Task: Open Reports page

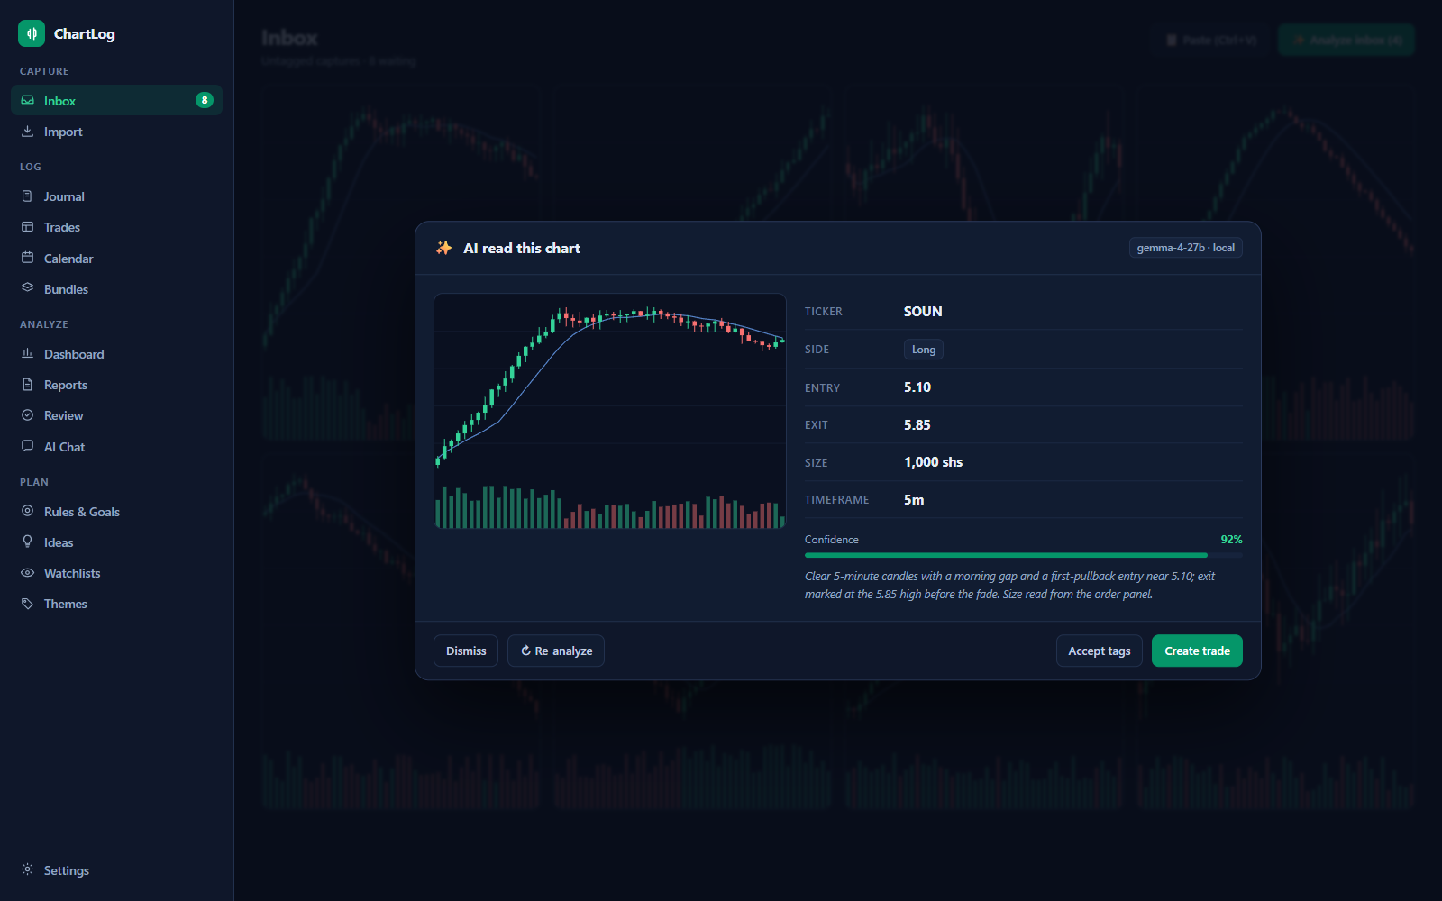Action: point(116,385)
